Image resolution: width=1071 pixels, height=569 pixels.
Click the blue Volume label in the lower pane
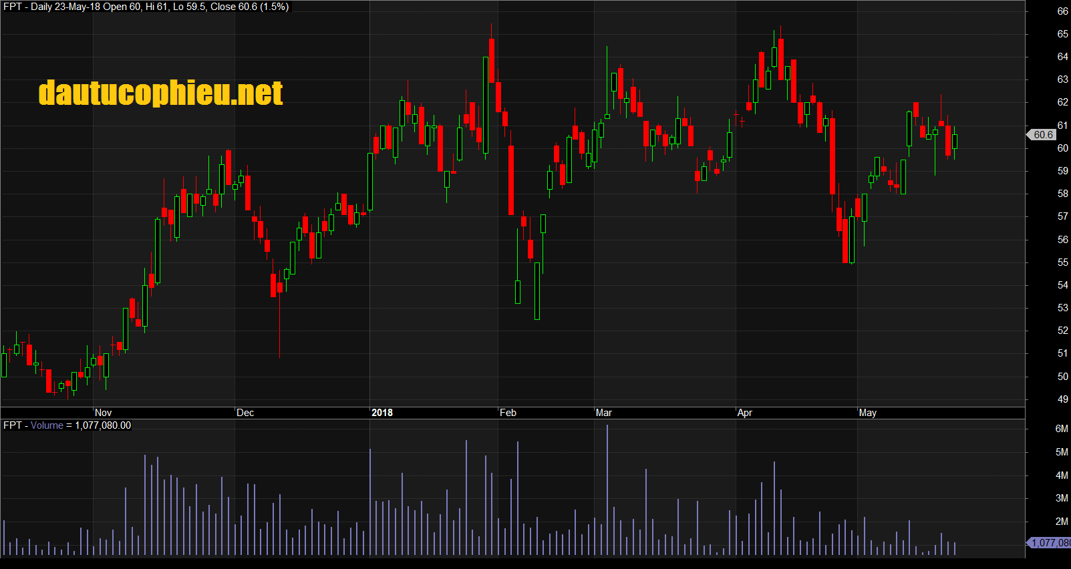(47, 425)
